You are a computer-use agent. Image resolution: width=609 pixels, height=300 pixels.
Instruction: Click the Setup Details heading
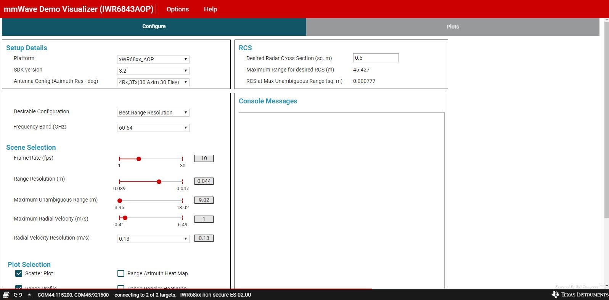(27, 48)
